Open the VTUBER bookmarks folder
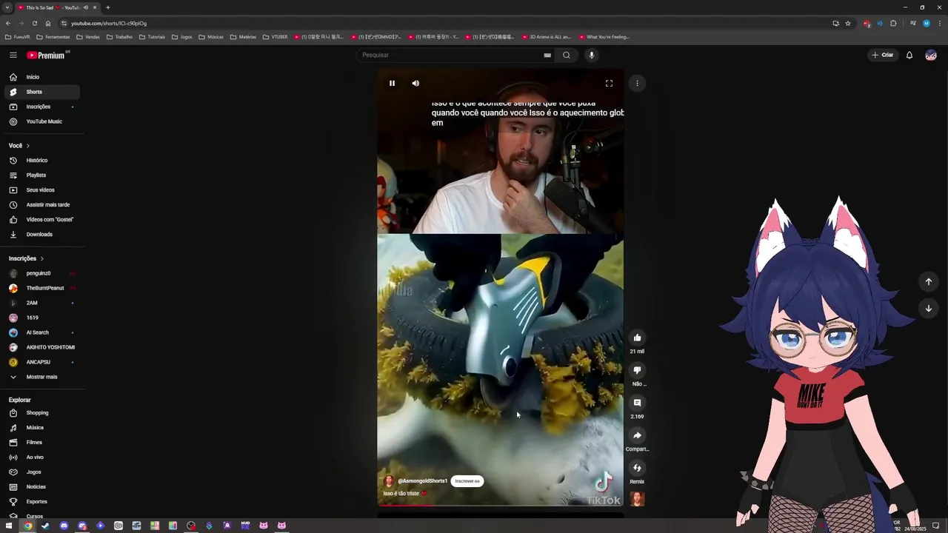The height and width of the screenshot is (533, 948). tap(275, 36)
